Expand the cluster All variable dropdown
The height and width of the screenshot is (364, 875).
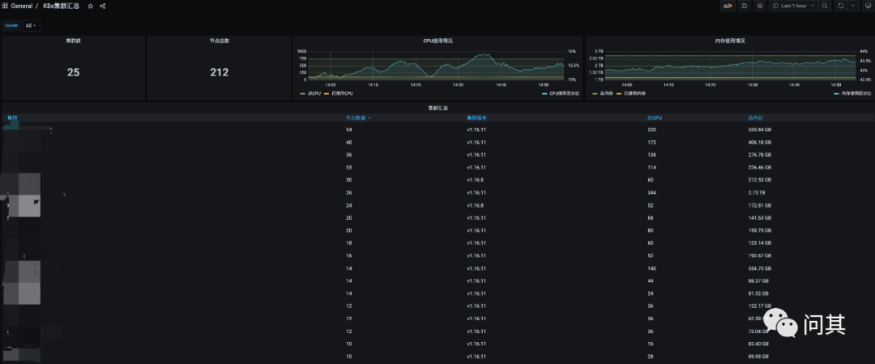coord(32,25)
